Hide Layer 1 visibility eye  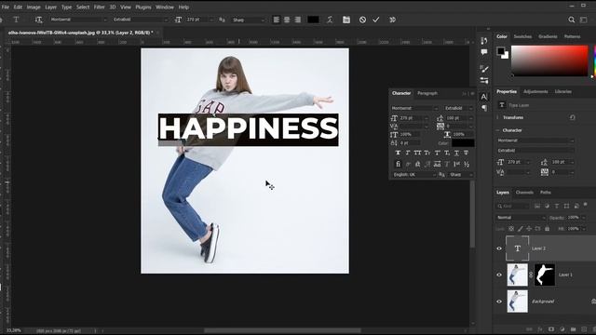(x=499, y=275)
